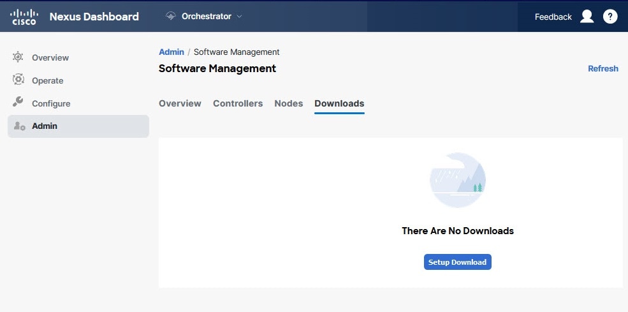Click the Orchestrator service icon
Viewport: 628px width, 312px height.
(x=171, y=17)
